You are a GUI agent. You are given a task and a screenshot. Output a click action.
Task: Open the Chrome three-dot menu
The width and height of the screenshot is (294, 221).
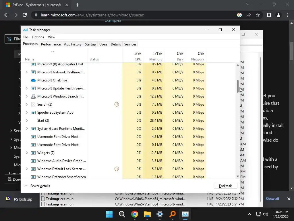(x=288, y=15)
